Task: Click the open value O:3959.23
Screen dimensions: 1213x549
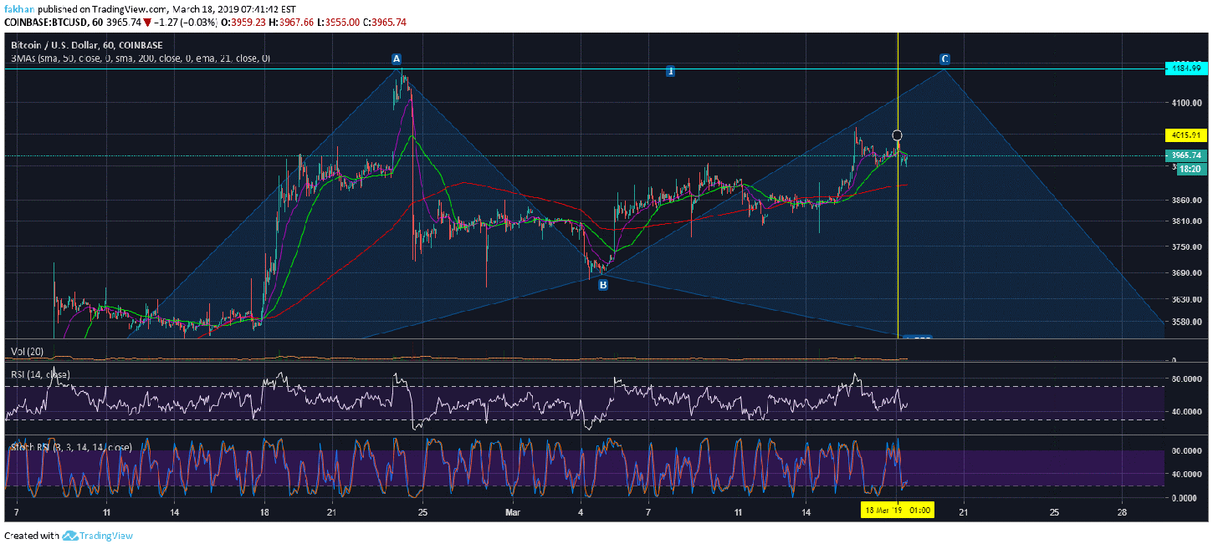Action: pos(244,23)
